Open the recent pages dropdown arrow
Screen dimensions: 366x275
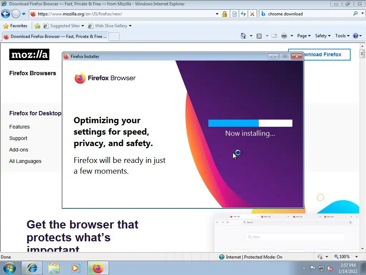(24, 14)
